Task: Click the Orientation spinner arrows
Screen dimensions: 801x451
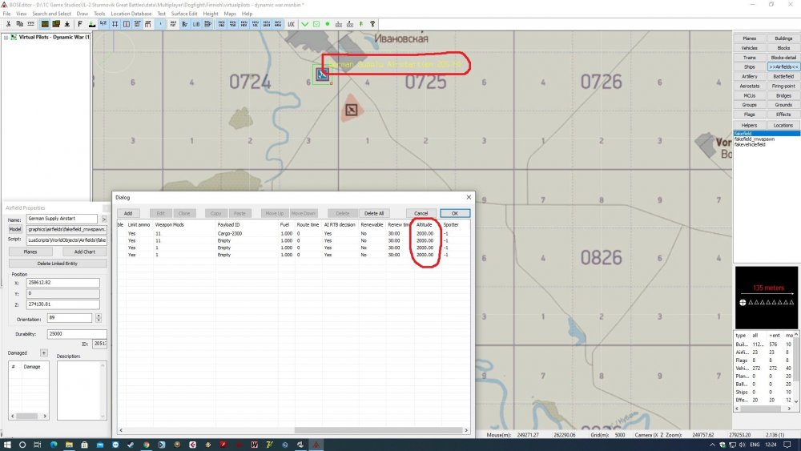Action: point(98,318)
